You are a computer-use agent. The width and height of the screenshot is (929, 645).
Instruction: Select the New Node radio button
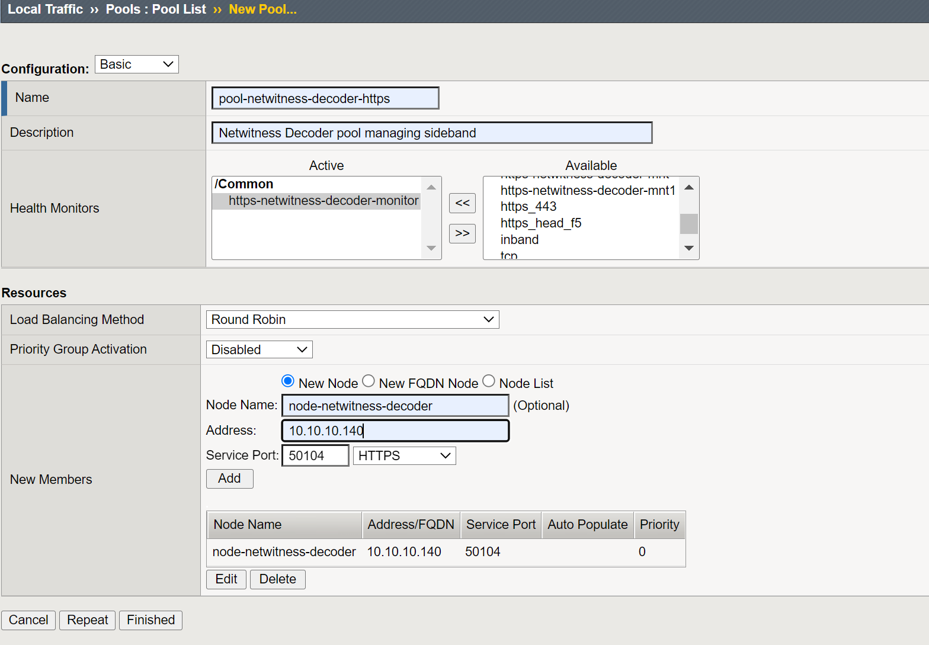pyautogui.click(x=288, y=381)
